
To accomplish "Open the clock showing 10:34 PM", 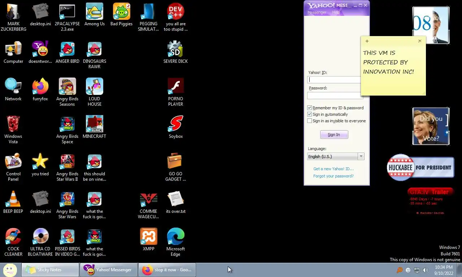I will click(x=444, y=270).
